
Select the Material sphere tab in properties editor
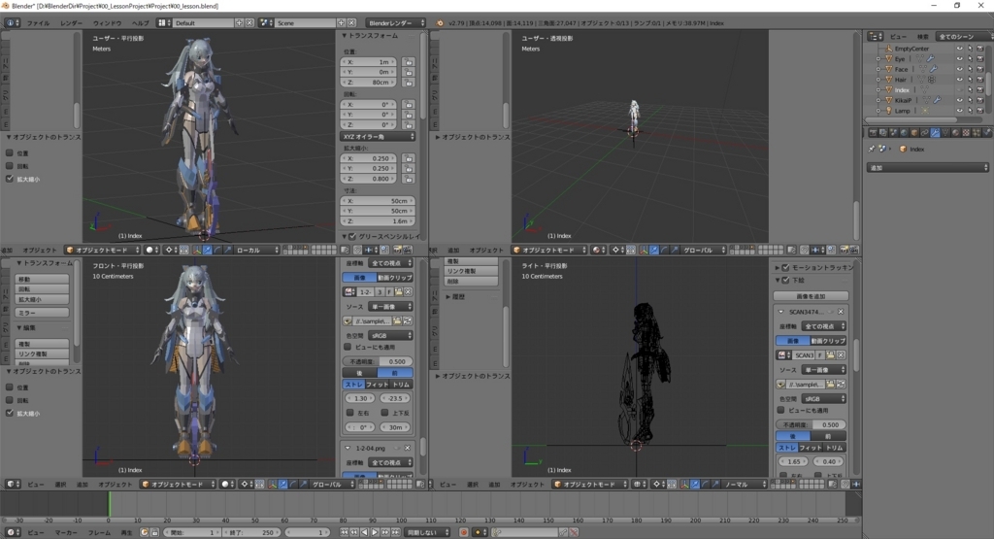click(956, 132)
